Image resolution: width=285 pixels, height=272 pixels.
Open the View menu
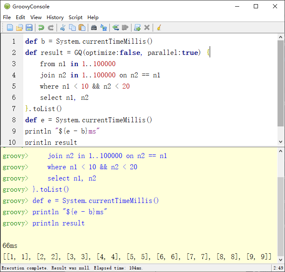(36, 17)
